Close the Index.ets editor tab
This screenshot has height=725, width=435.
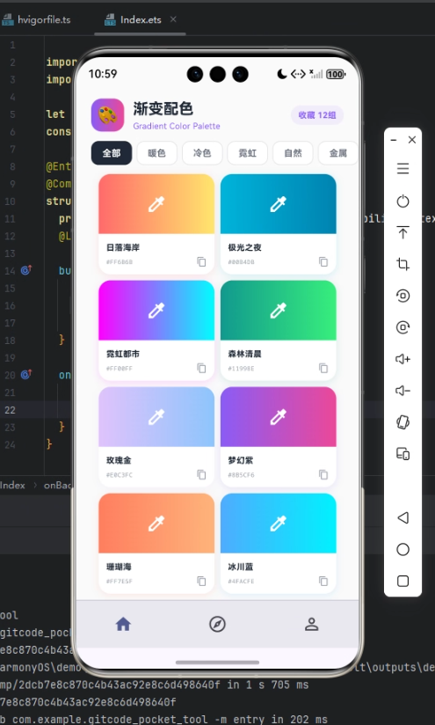173,19
